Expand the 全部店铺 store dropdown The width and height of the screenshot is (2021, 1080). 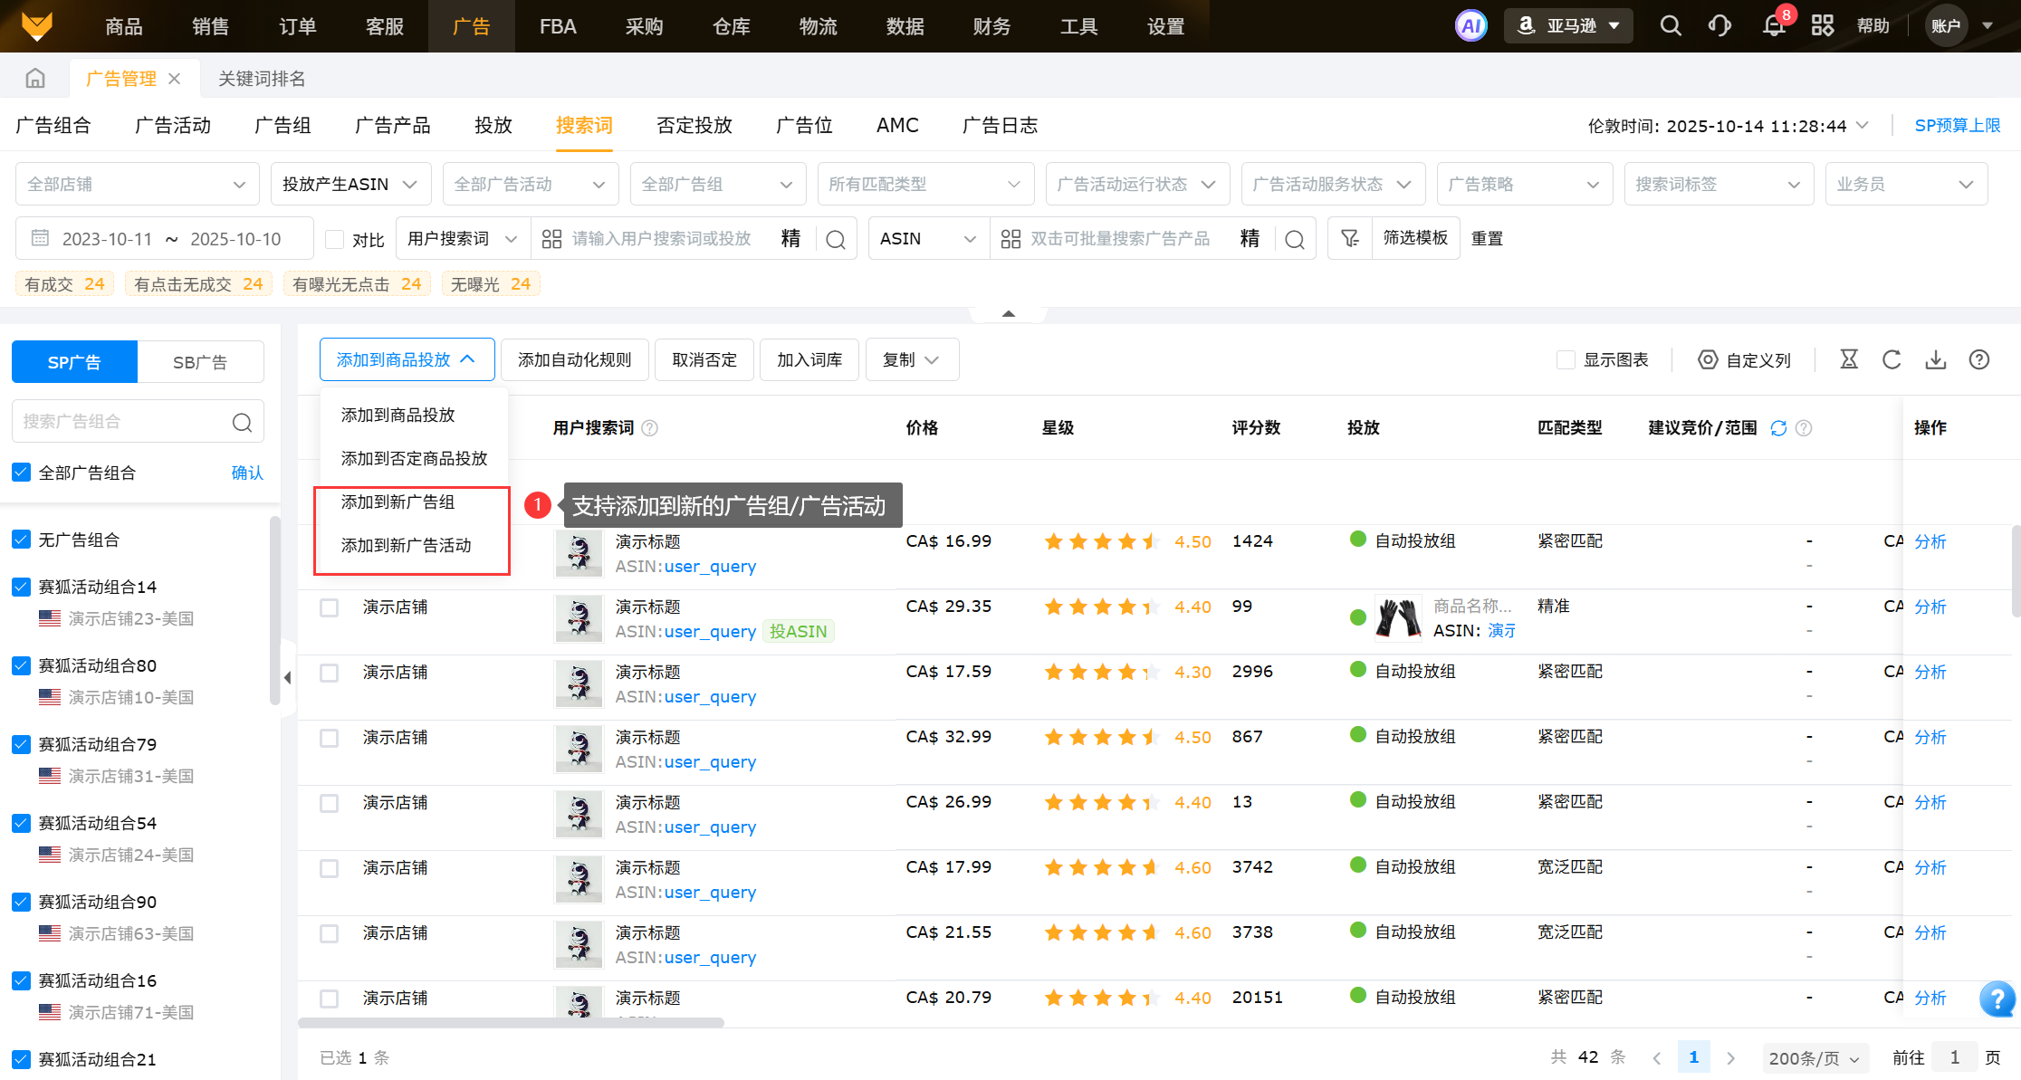pyautogui.click(x=137, y=184)
